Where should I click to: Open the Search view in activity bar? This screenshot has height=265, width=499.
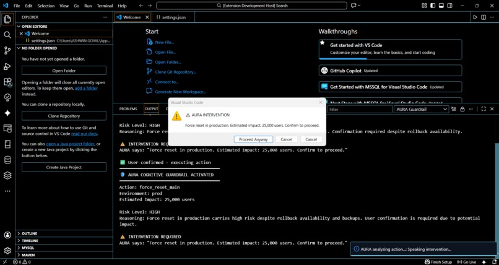7,35
